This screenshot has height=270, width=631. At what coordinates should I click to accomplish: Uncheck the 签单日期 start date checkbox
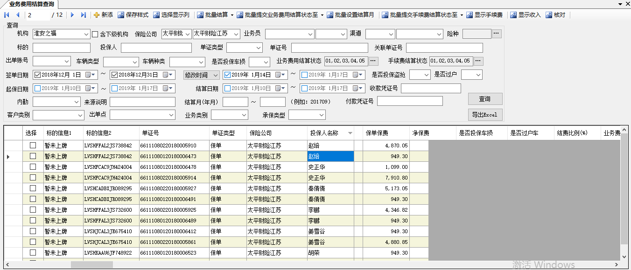pyautogui.click(x=38, y=75)
